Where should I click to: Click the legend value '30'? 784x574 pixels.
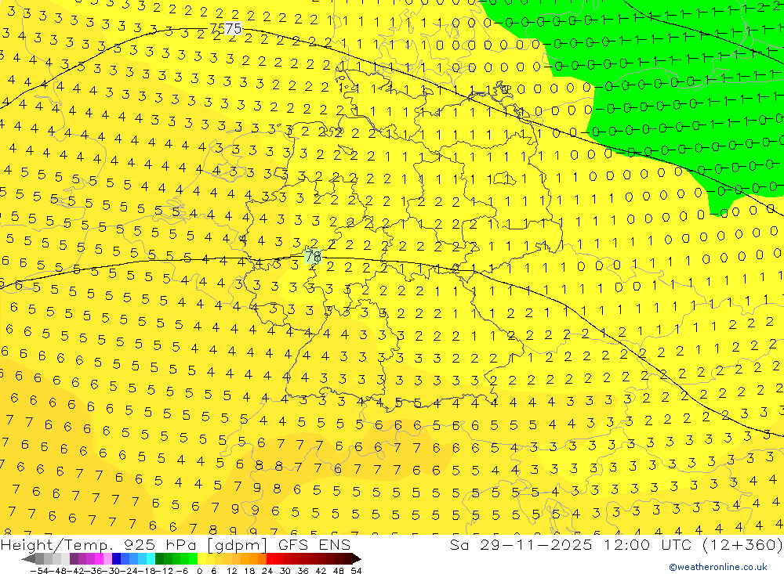(x=285, y=570)
